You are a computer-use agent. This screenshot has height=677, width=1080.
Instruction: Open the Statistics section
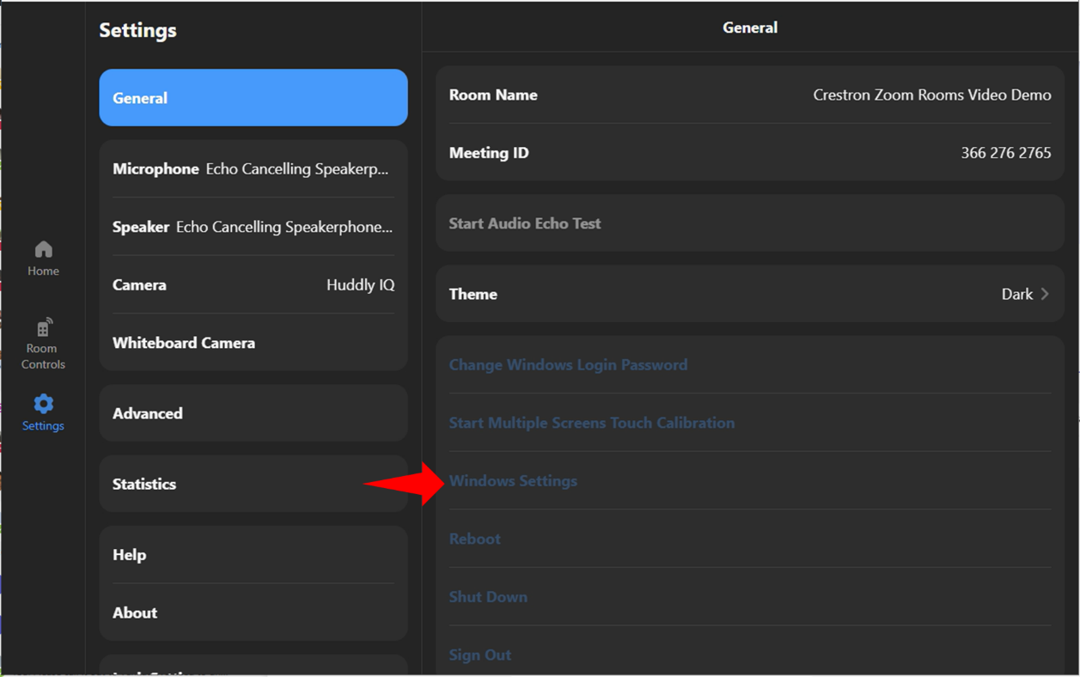click(253, 484)
